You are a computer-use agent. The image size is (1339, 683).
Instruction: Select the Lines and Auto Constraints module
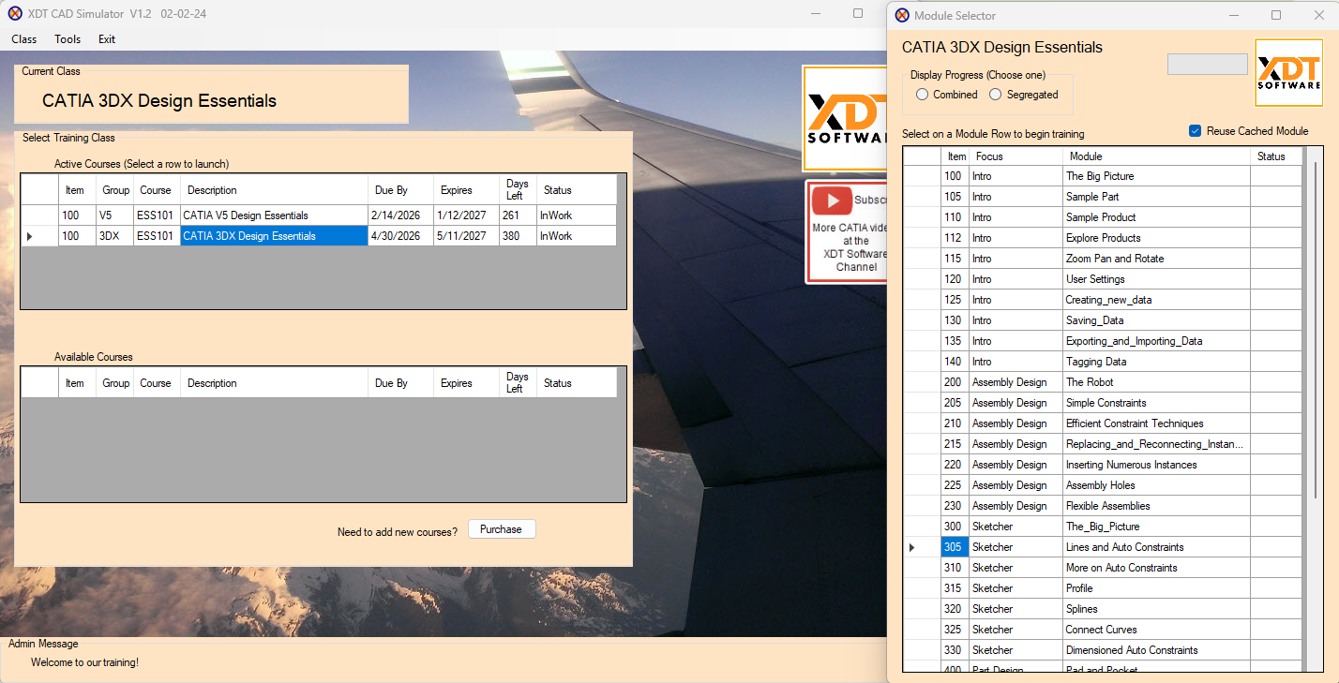(1103, 547)
